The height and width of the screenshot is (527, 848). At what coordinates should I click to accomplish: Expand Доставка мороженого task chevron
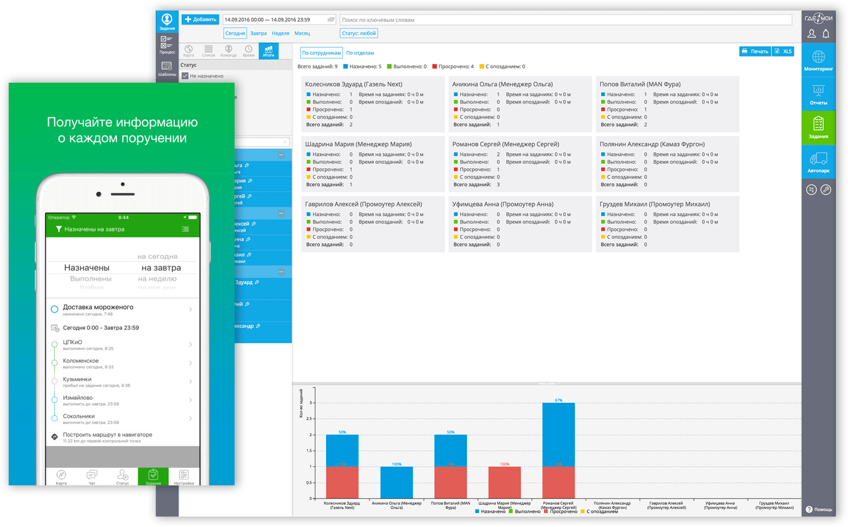(191, 309)
